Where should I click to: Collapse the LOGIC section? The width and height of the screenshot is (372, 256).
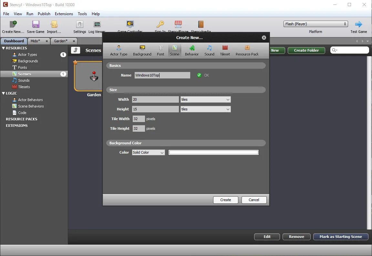click(3, 93)
